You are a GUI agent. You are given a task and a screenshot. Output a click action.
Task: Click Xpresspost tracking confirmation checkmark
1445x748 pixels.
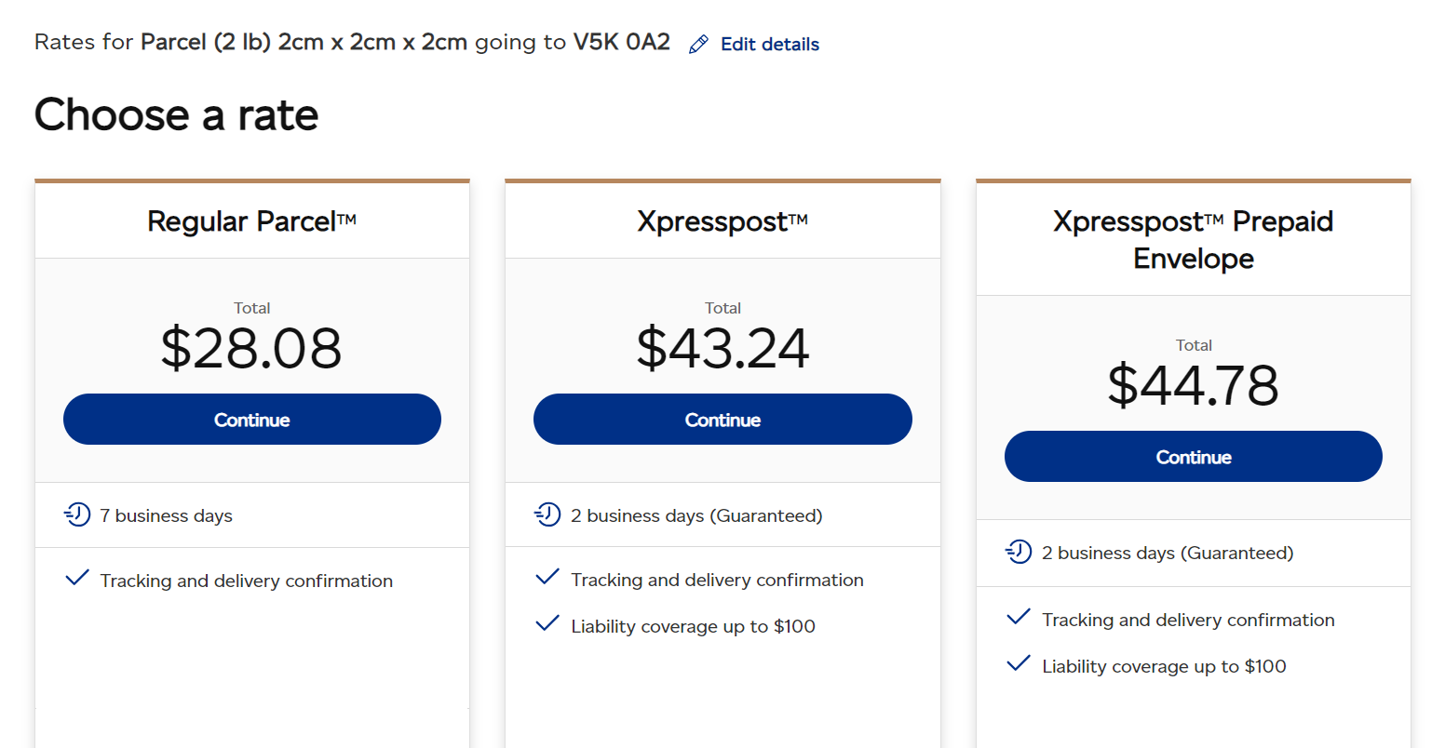(x=547, y=578)
